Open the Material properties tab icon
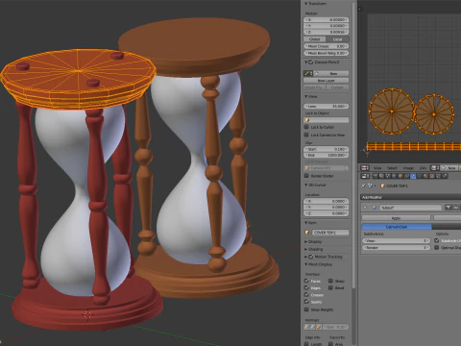 (x=425, y=176)
